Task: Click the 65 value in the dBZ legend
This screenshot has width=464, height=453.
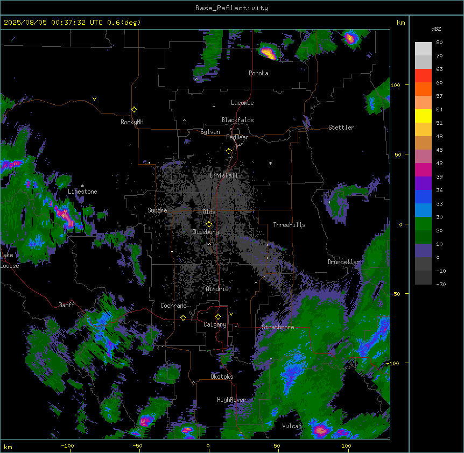Action: (439, 69)
